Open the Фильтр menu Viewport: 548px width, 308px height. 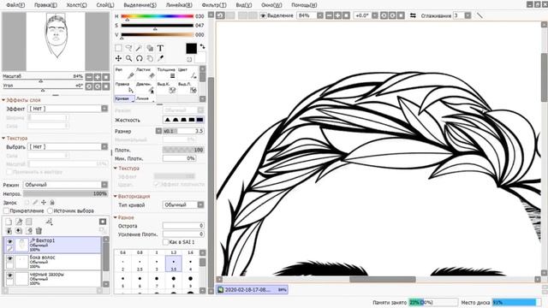214,5
